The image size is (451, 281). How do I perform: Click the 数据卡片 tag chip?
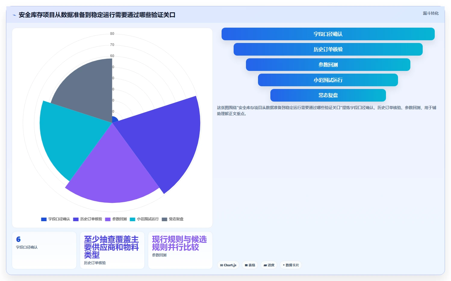(291, 265)
